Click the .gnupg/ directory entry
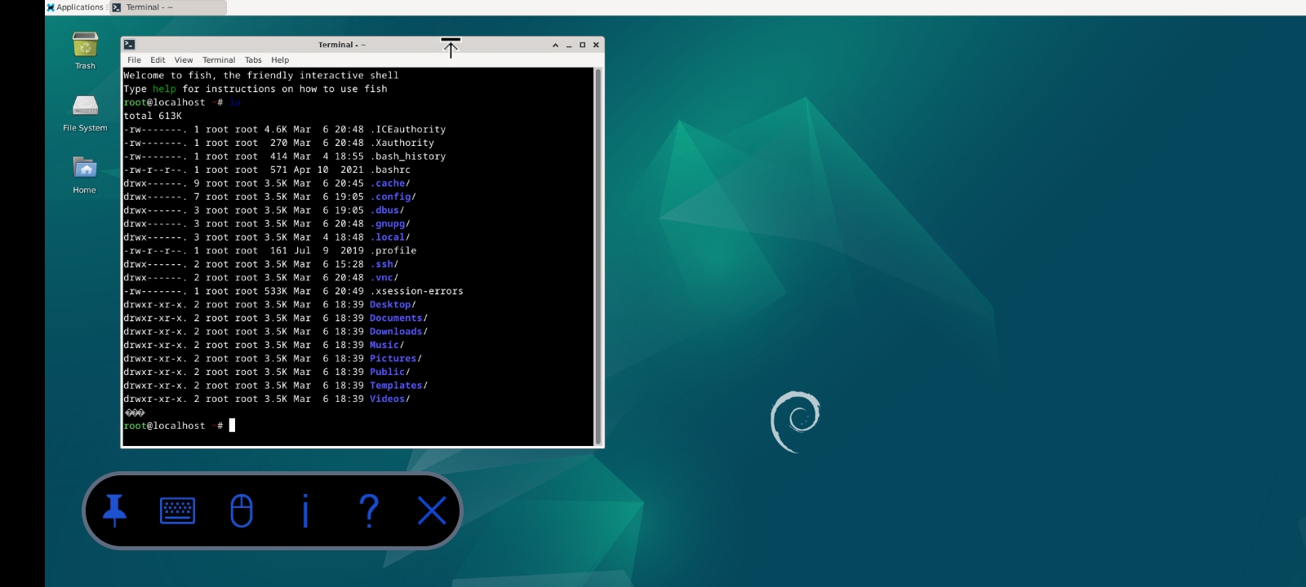The height and width of the screenshot is (587, 1306). pos(390,223)
